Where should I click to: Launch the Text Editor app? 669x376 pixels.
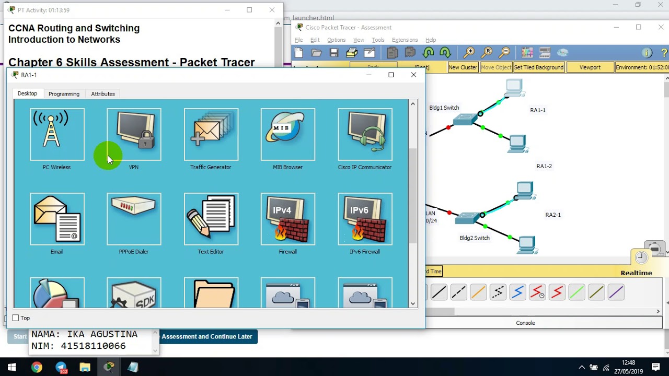pos(211,219)
